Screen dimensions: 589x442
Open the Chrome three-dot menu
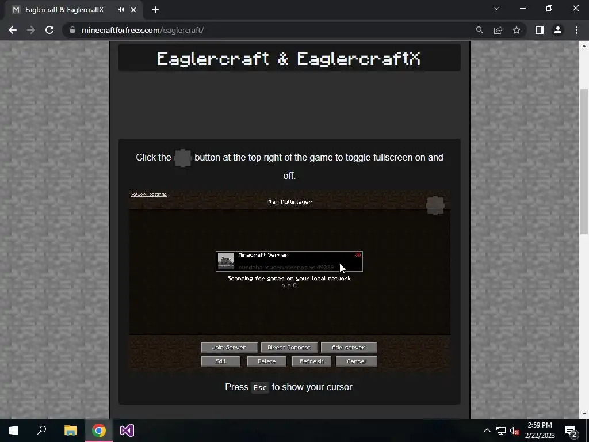click(x=576, y=30)
